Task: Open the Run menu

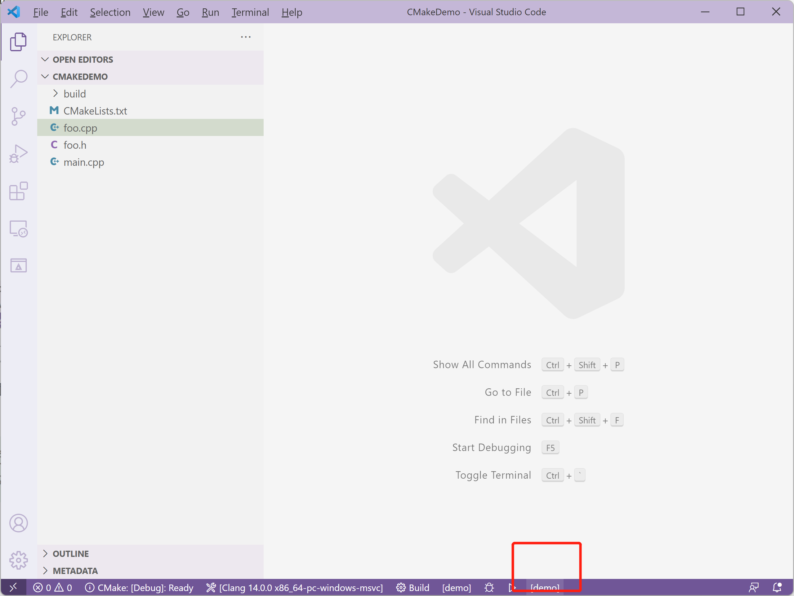Action: pyautogui.click(x=210, y=12)
